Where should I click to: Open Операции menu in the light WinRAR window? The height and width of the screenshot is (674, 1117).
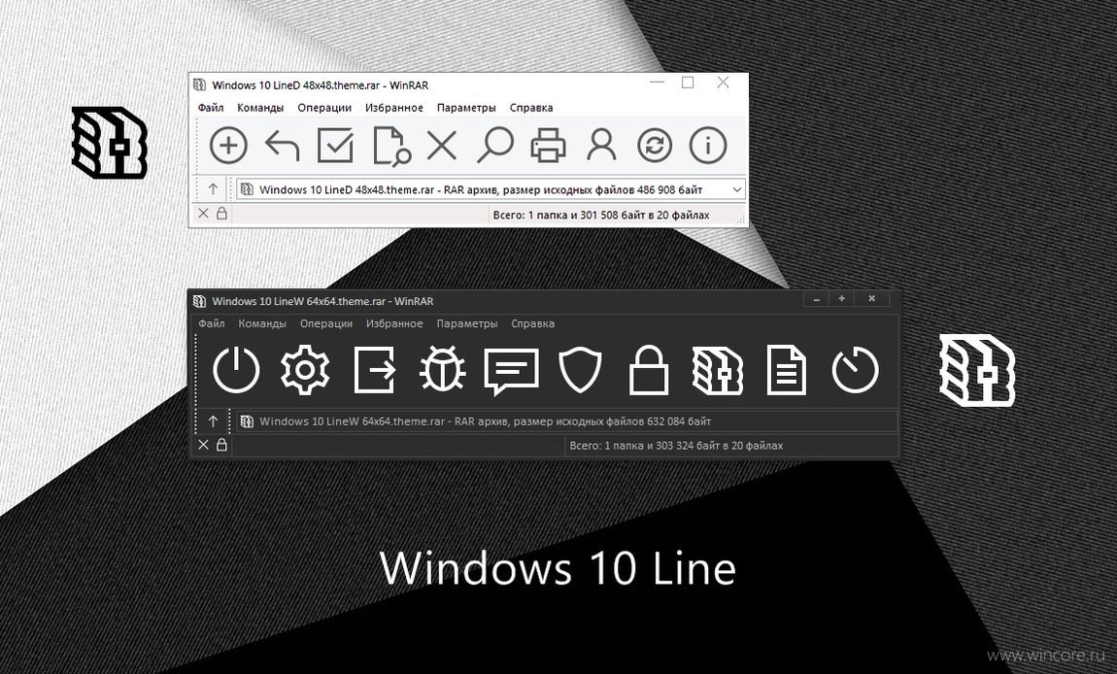pos(324,108)
